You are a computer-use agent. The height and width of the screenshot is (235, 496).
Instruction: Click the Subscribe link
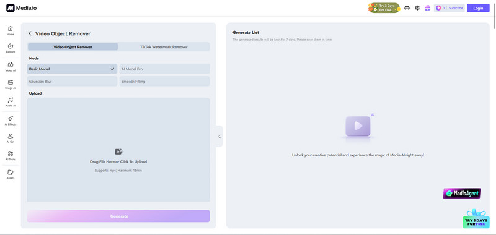pos(456,8)
